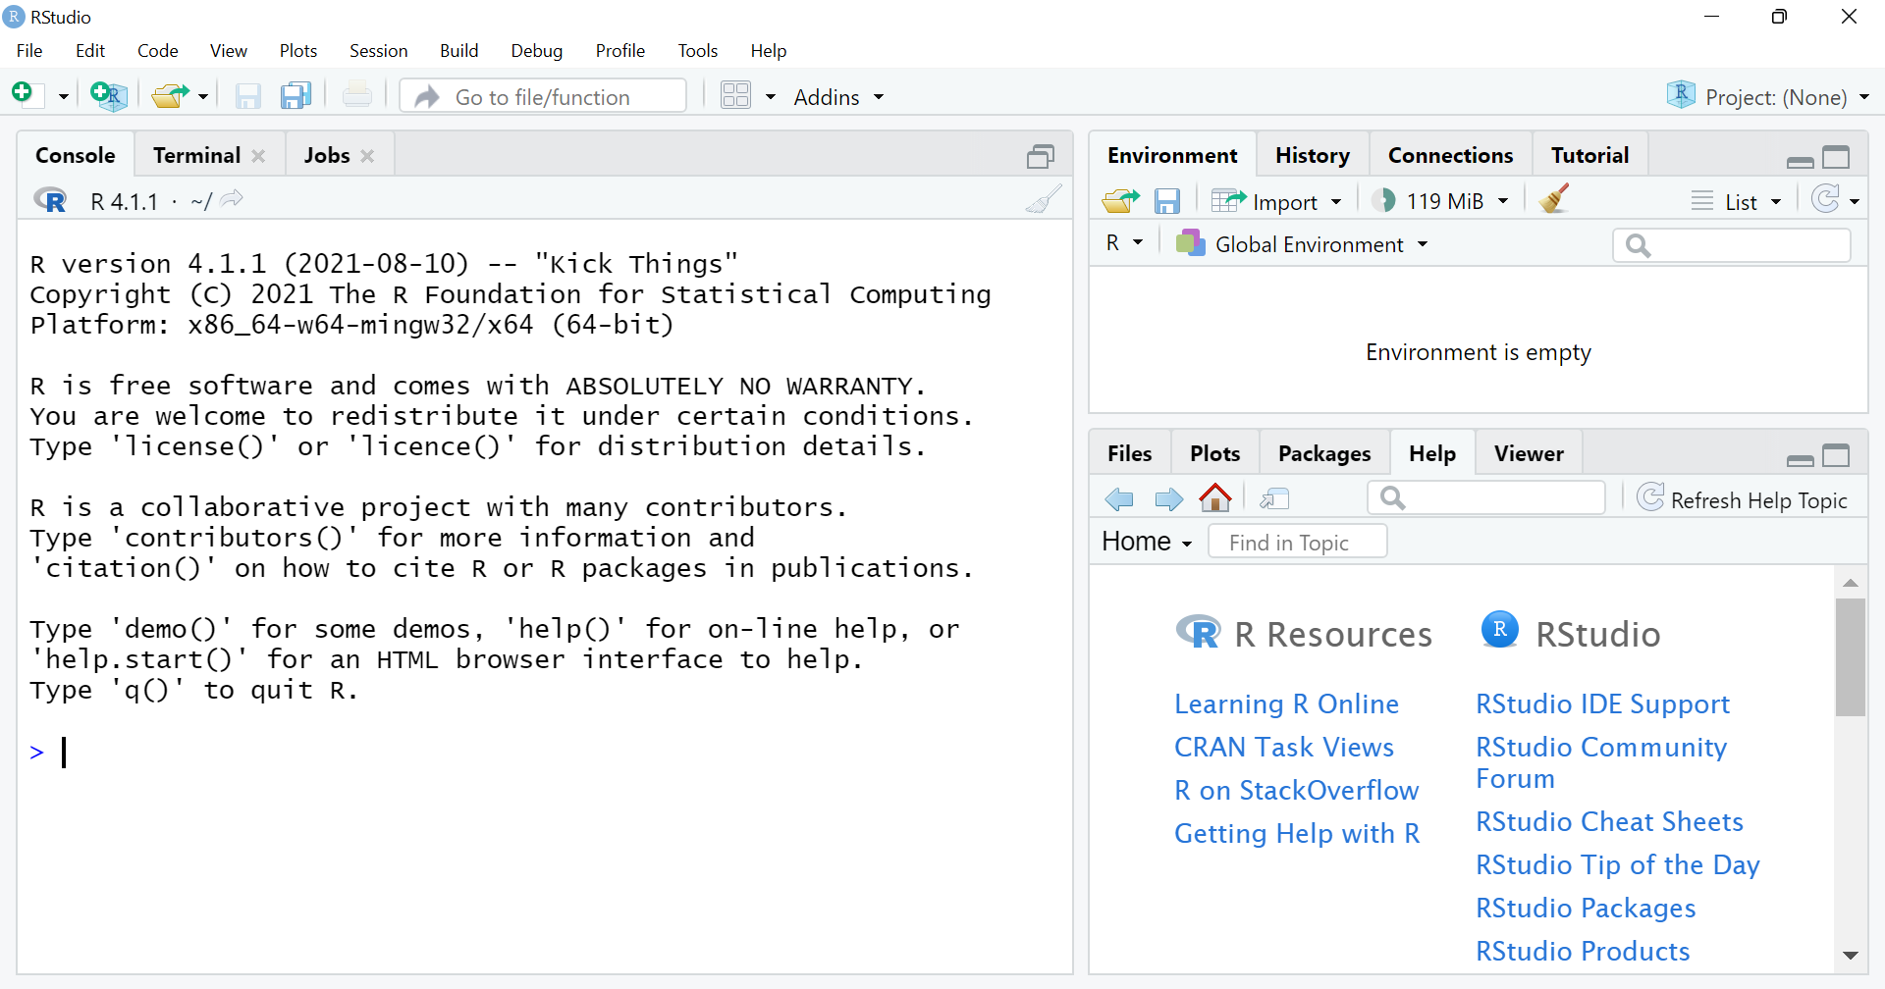Open the R on StackOverflow link
Viewport: 1885px width, 989px height.
point(1296,790)
